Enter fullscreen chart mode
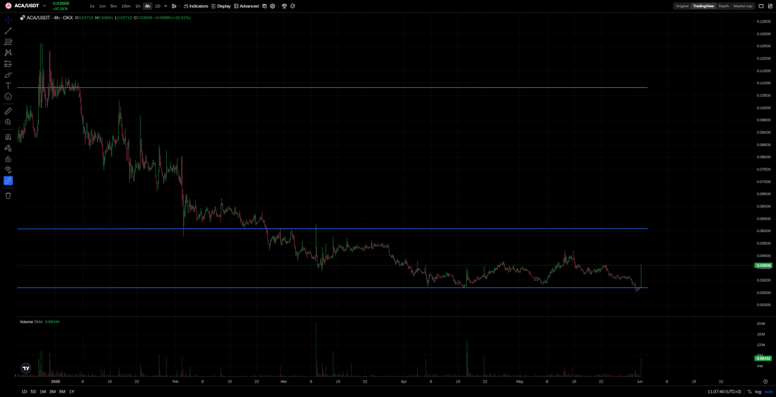This screenshot has width=776, height=397. 770,6
